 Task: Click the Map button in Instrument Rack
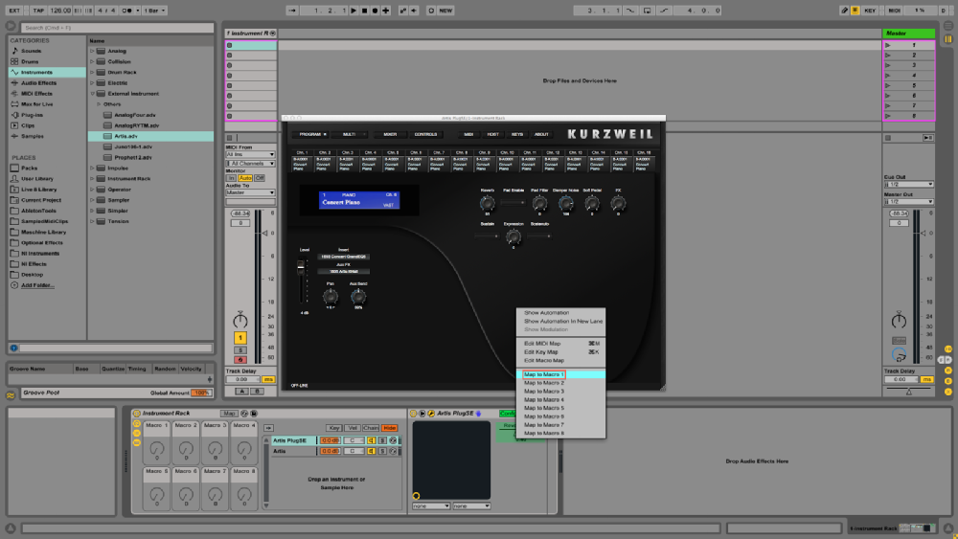click(229, 414)
